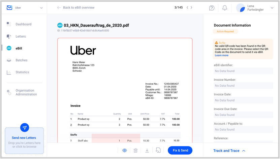Open Organisation Administration
280x159 pixels.
(x=26, y=92)
